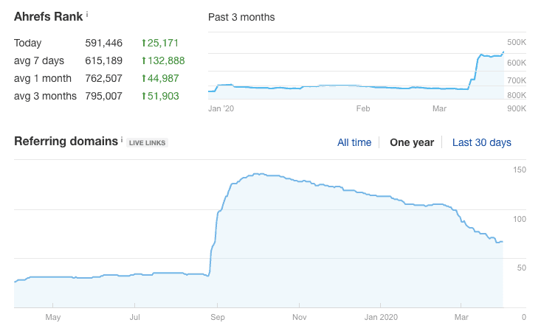Screen dimensions: 541x331
Task: Click the Mar label on rank chart
Action: click(x=439, y=108)
